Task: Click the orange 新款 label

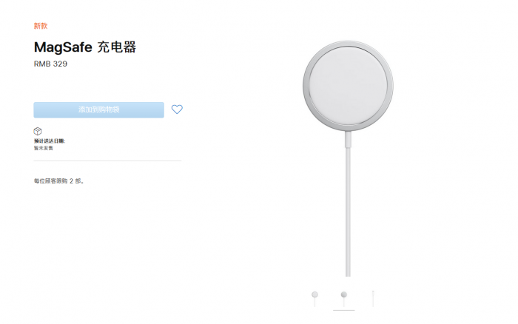Action: click(x=41, y=25)
